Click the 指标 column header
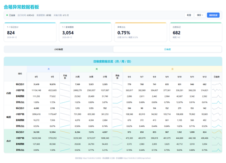Viewport: 226px width, 163px height. [x=20, y=74]
